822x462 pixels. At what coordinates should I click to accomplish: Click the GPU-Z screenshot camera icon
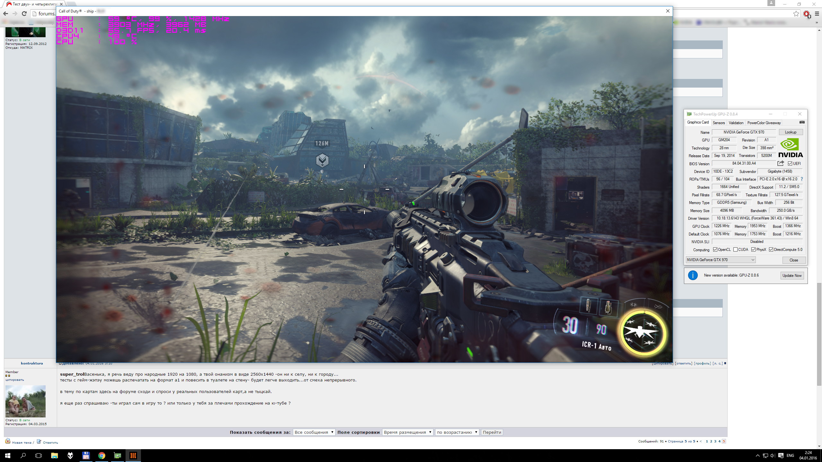pos(802,122)
